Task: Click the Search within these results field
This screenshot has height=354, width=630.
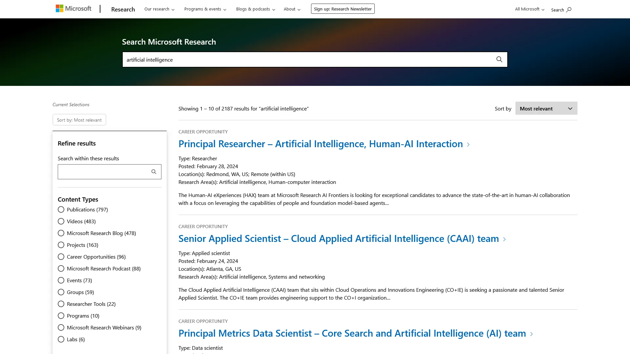Action: 103,172
